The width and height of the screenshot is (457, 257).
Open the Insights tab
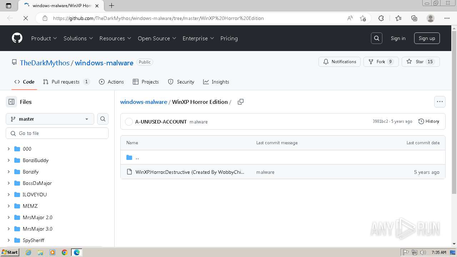tap(216, 82)
